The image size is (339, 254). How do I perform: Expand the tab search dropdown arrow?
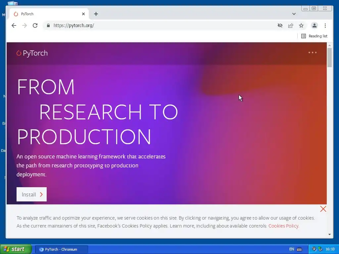coord(294,14)
